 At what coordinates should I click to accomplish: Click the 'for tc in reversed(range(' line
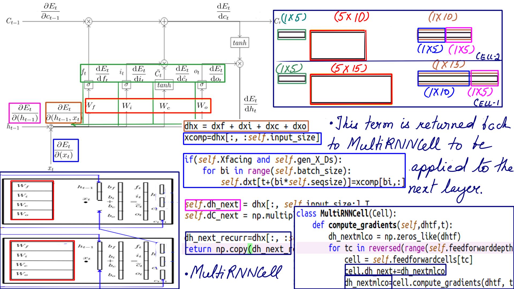click(420, 248)
